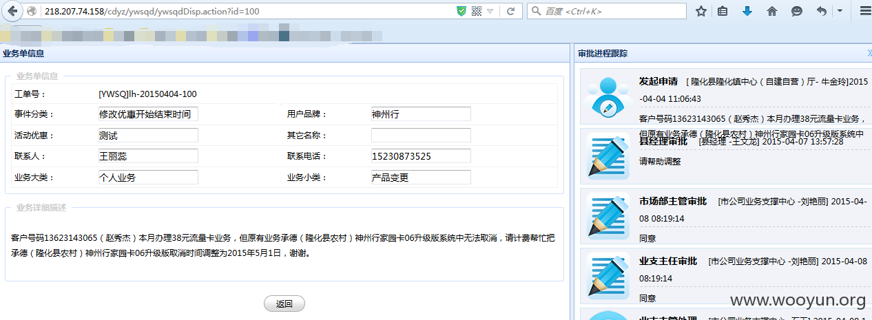The height and width of the screenshot is (320, 872).
Task: Click the 工单号 label
Action: tap(30, 94)
